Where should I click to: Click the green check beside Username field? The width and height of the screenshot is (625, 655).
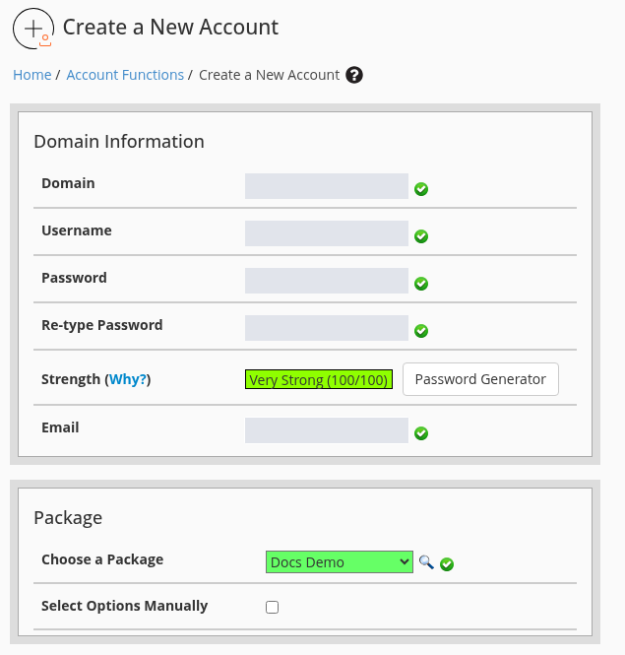421,236
